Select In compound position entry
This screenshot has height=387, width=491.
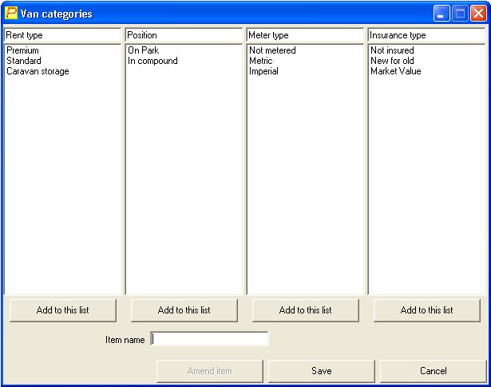[152, 61]
